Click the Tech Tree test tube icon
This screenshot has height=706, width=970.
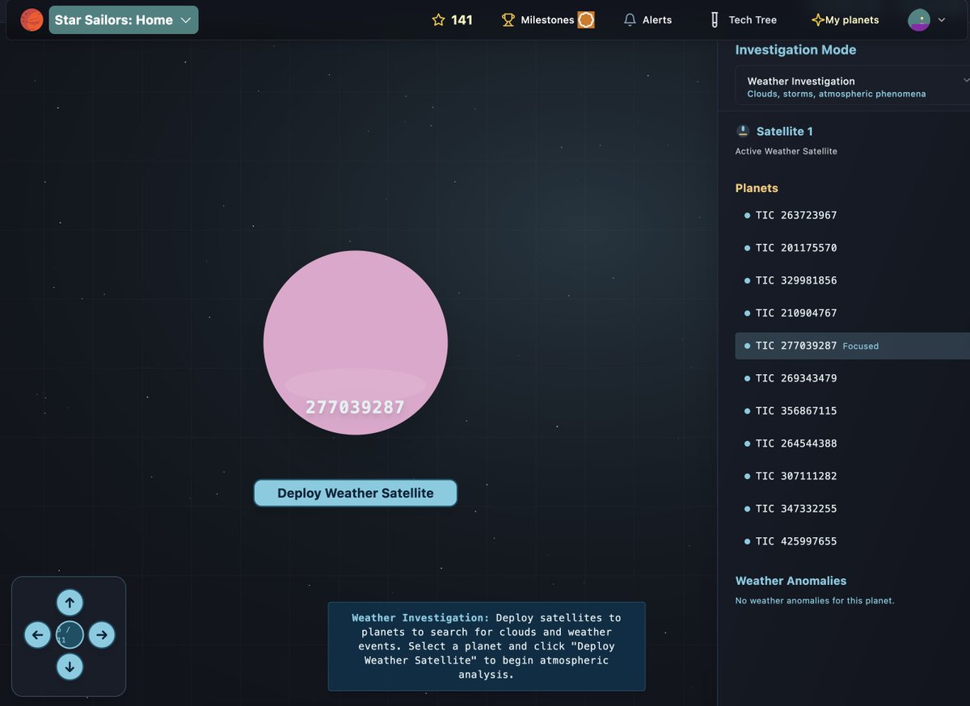pyautogui.click(x=715, y=19)
